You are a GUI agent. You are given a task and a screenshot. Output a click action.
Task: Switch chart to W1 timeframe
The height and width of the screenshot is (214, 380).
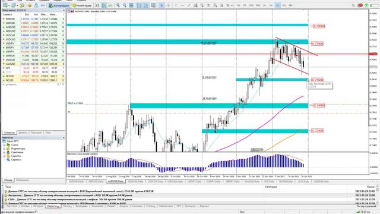pos(284,5)
